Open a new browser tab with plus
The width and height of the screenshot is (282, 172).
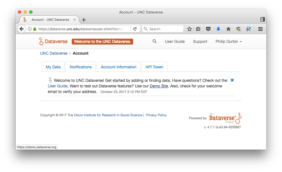click(x=84, y=20)
